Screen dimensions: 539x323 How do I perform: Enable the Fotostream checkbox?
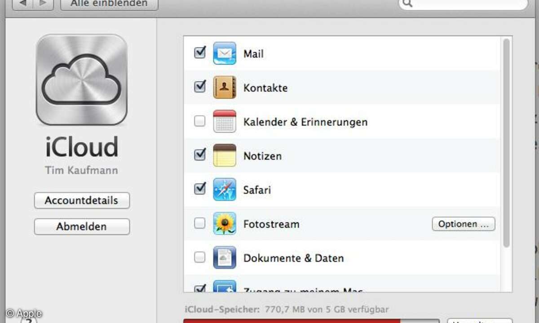[200, 223]
